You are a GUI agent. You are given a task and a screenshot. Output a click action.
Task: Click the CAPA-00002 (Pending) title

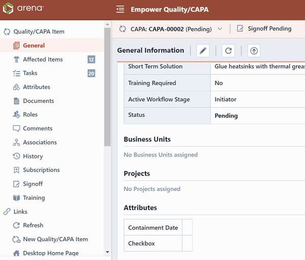(x=171, y=29)
